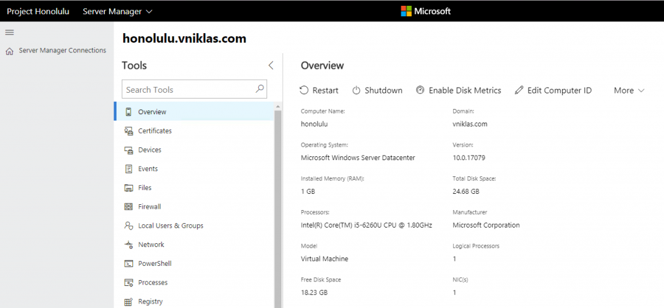Image resolution: width=664 pixels, height=308 pixels.
Task: Click the Tools list scroll-up arrow
Action: pyautogui.click(x=278, y=106)
